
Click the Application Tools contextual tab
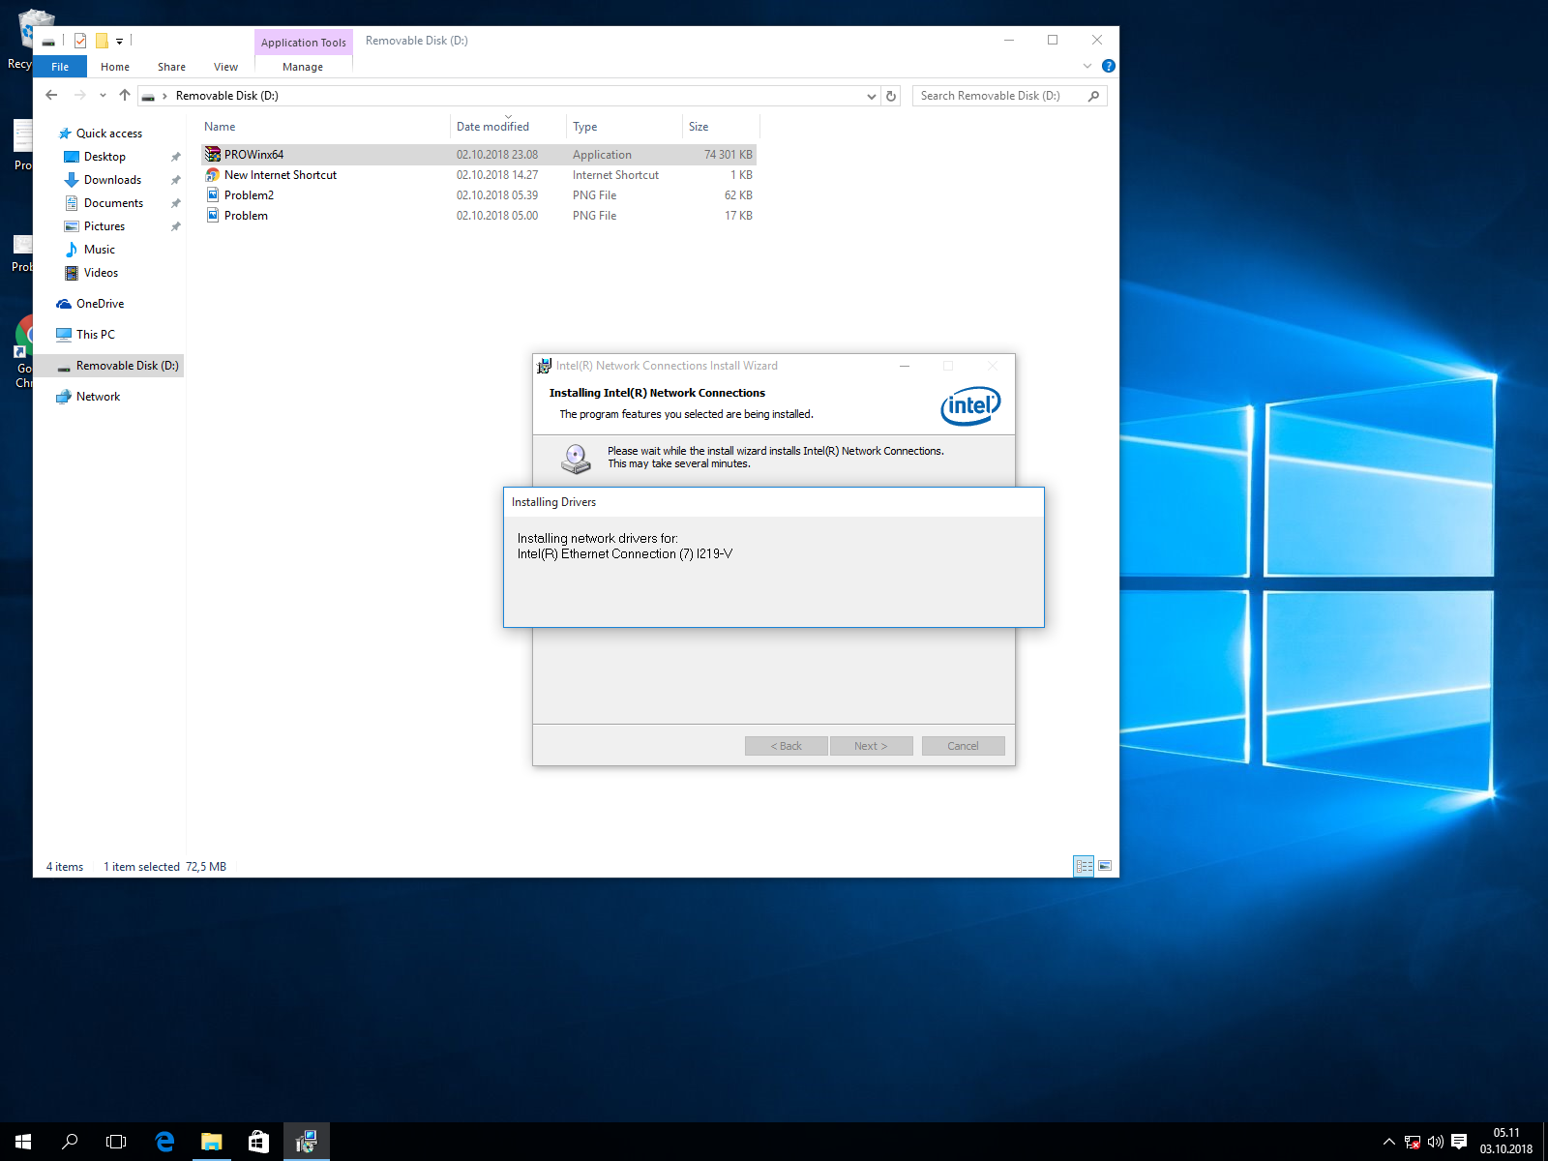(304, 43)
